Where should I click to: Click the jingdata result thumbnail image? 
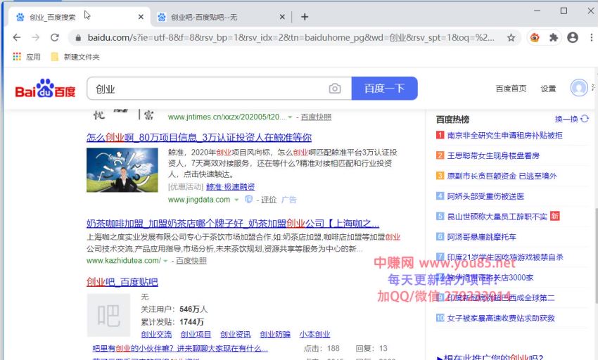pos(122,169)
